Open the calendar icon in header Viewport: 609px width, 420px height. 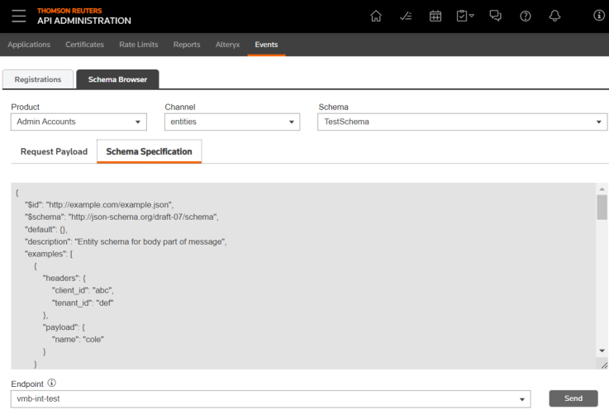[x=435, y=16]
